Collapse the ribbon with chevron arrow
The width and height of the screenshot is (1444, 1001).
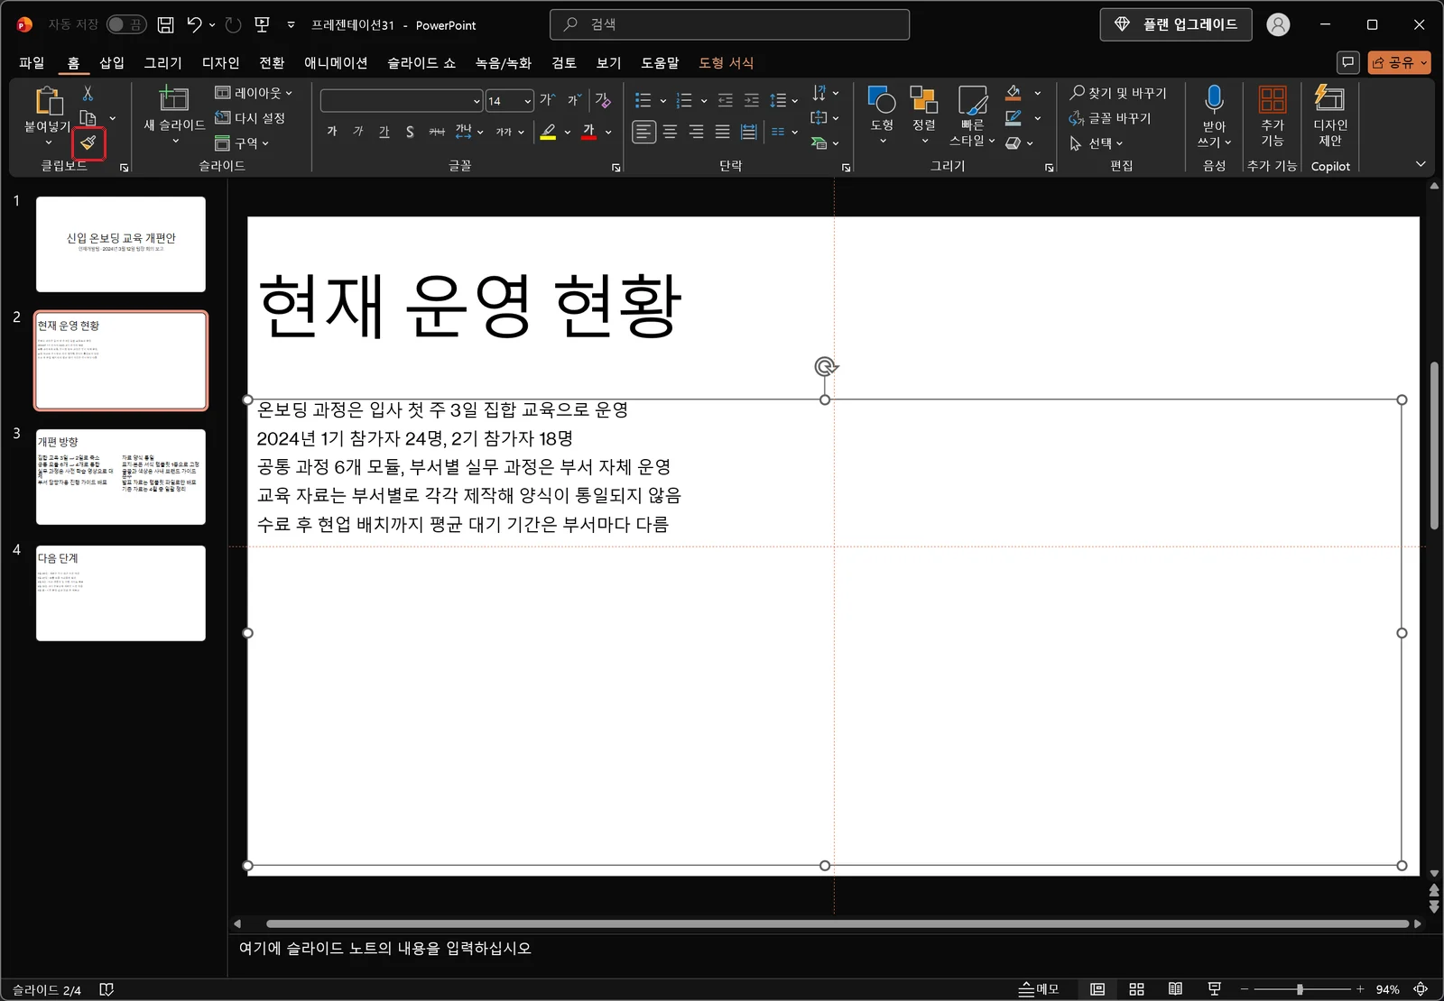1421,164
